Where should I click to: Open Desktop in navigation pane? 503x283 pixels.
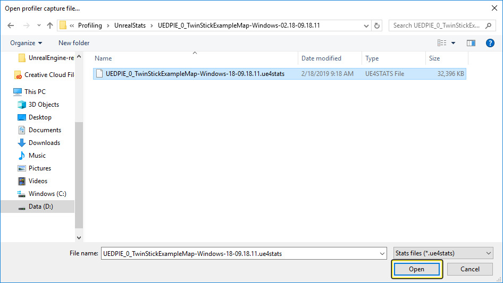tap(35, 117)
